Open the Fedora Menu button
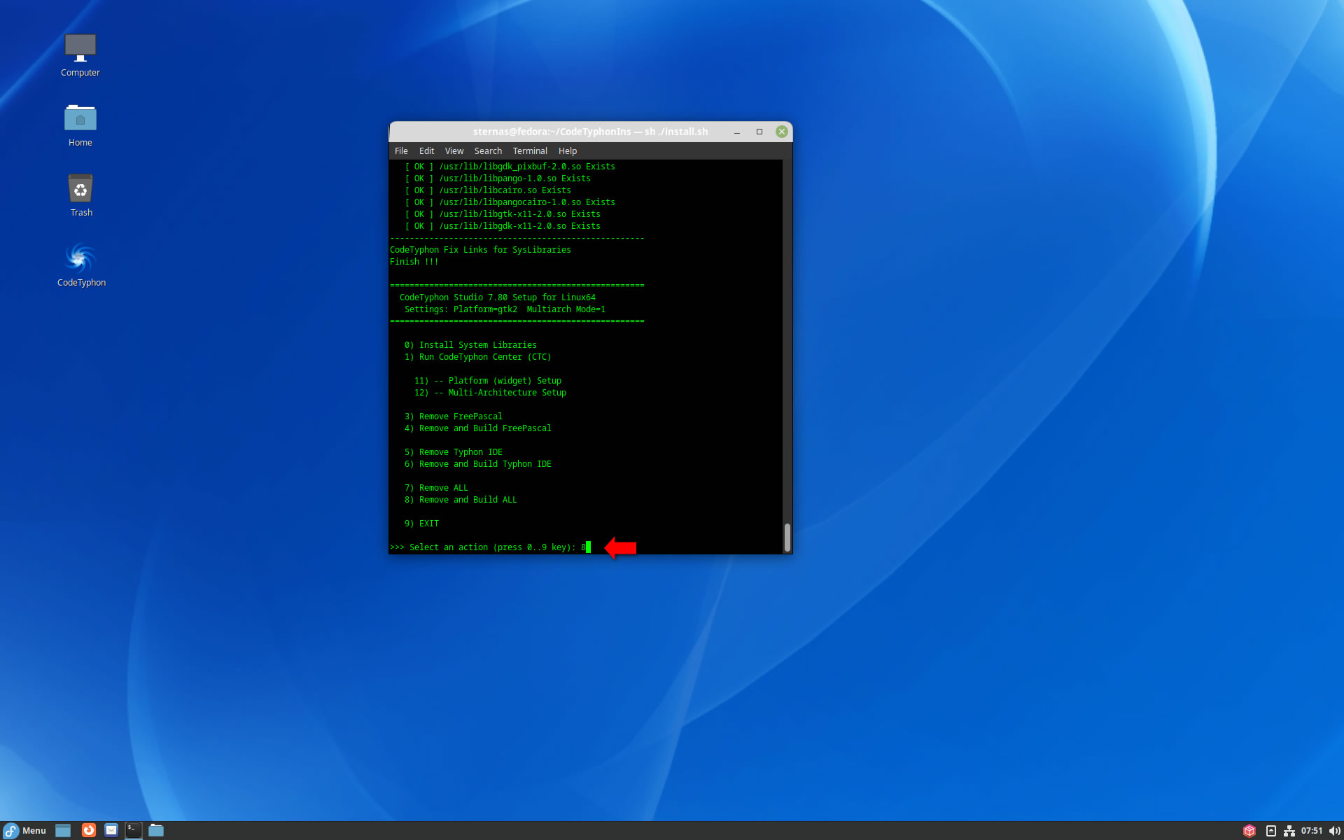Screen dimensions: 1344x840 pos(25,830)
